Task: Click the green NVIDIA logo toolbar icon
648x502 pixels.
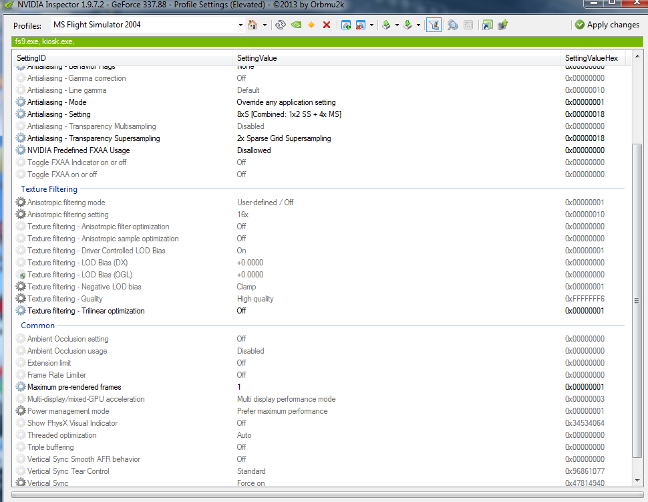Action: 297,25
